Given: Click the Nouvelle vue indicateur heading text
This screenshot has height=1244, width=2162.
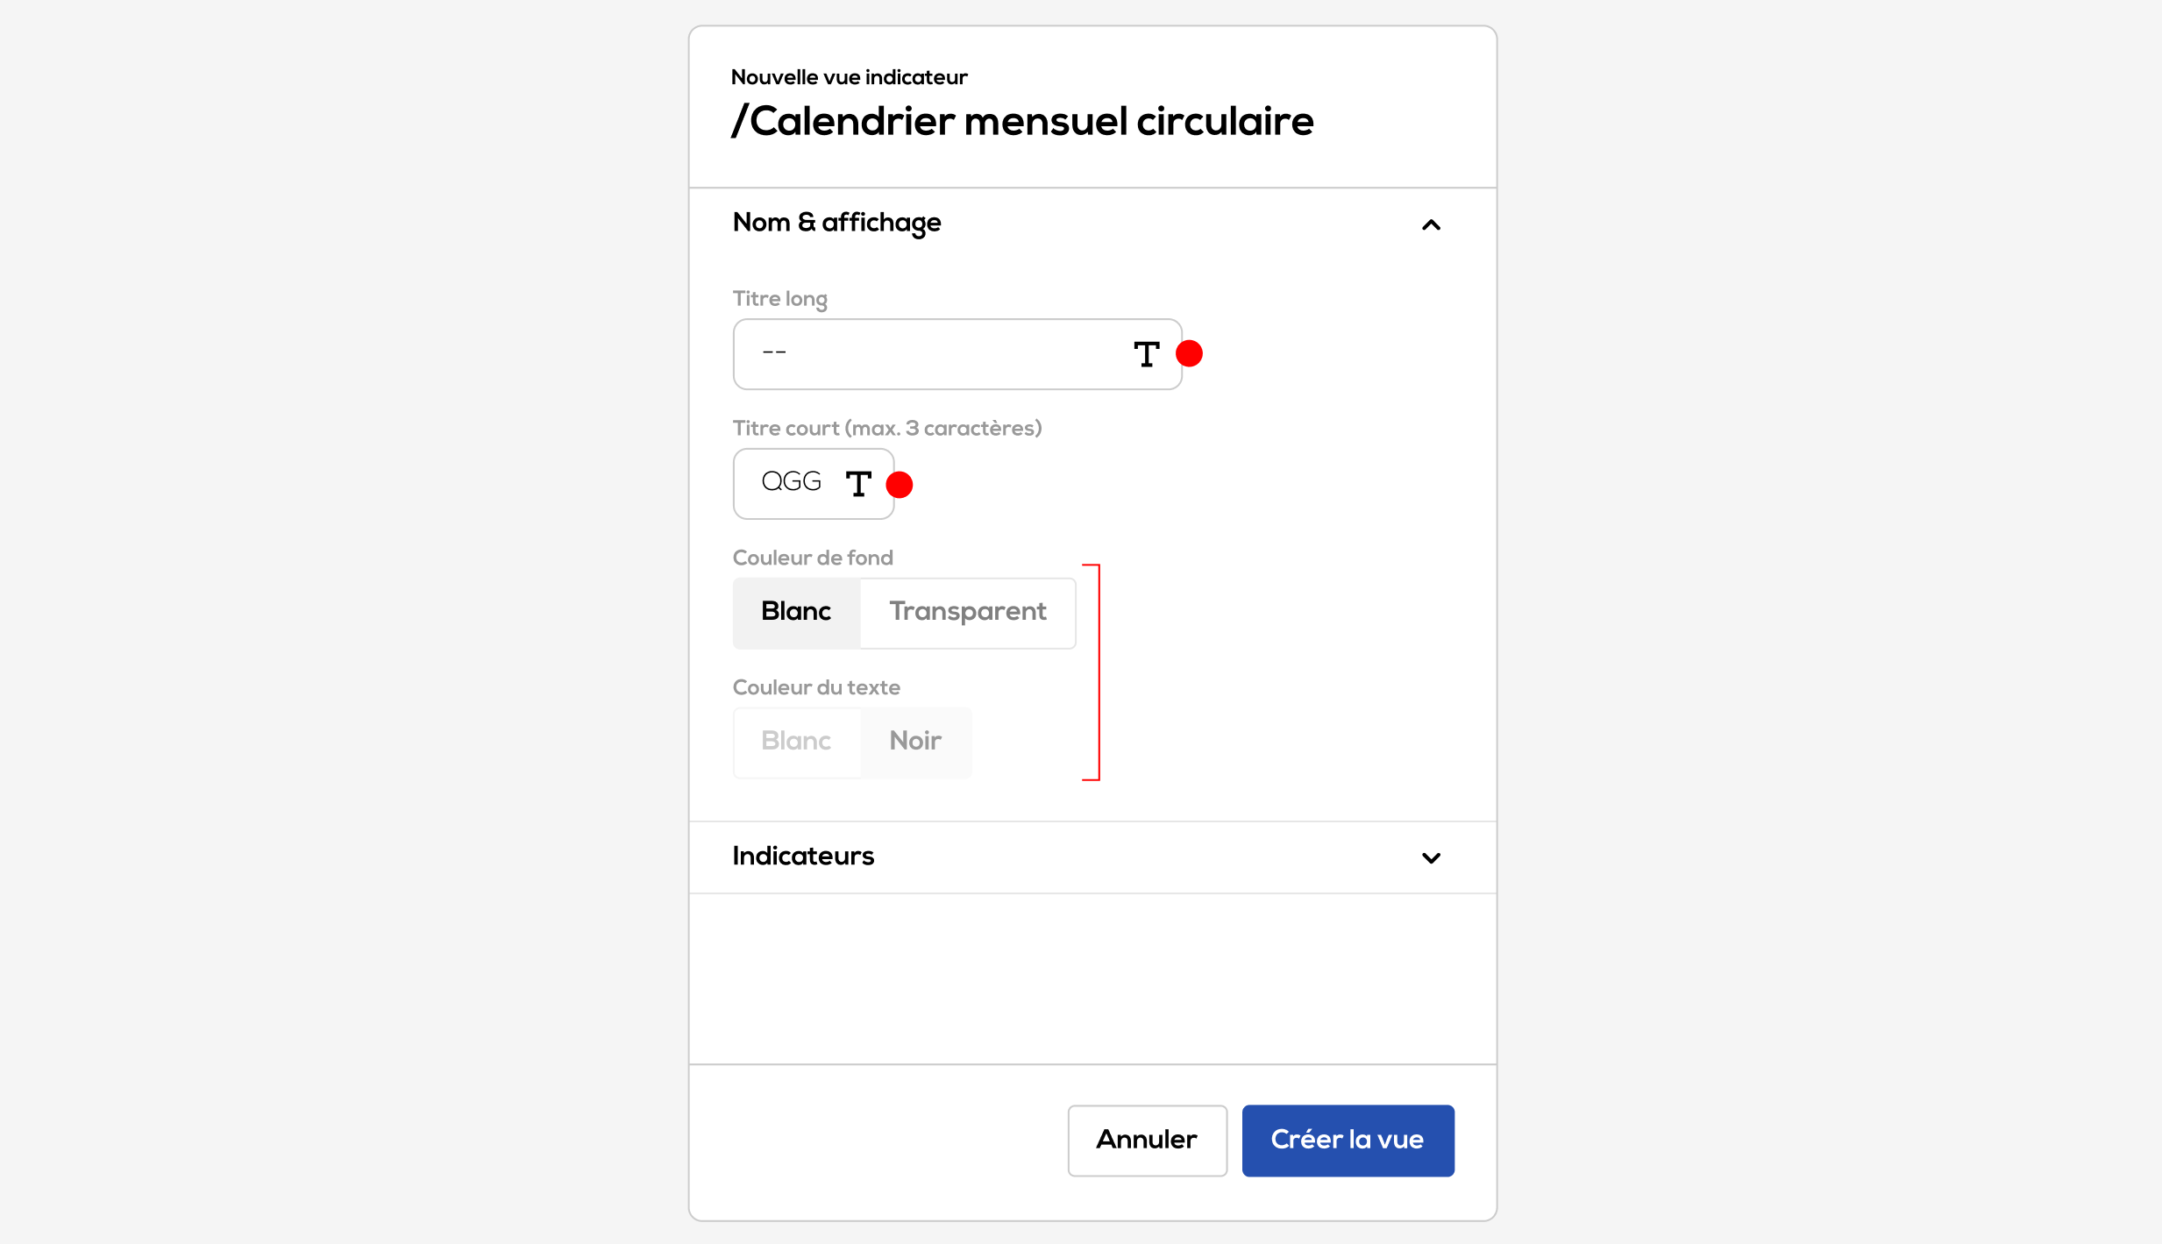Looking at the screenshot, I should click(x=849, y=77).
